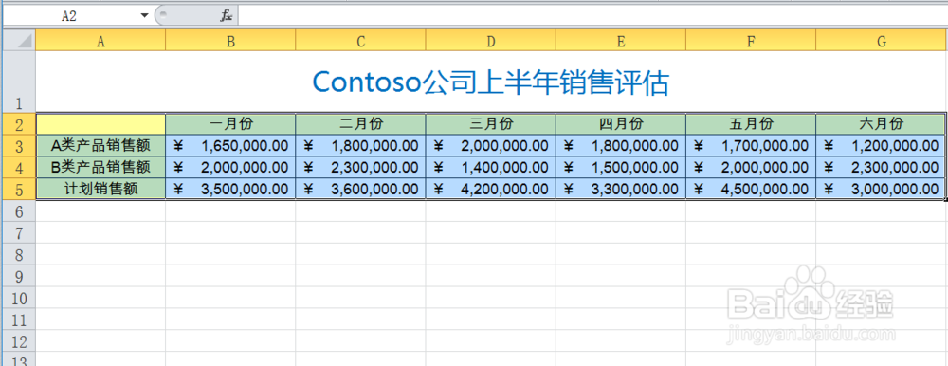Viewport: 948px width, 366px height.
Task: Select the cell with 1,500,000.00
Action: (x=620, y=167)
